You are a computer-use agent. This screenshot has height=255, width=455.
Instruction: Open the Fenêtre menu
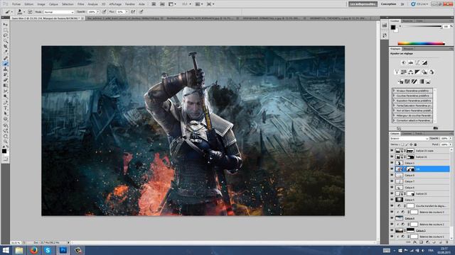[129, 4]
